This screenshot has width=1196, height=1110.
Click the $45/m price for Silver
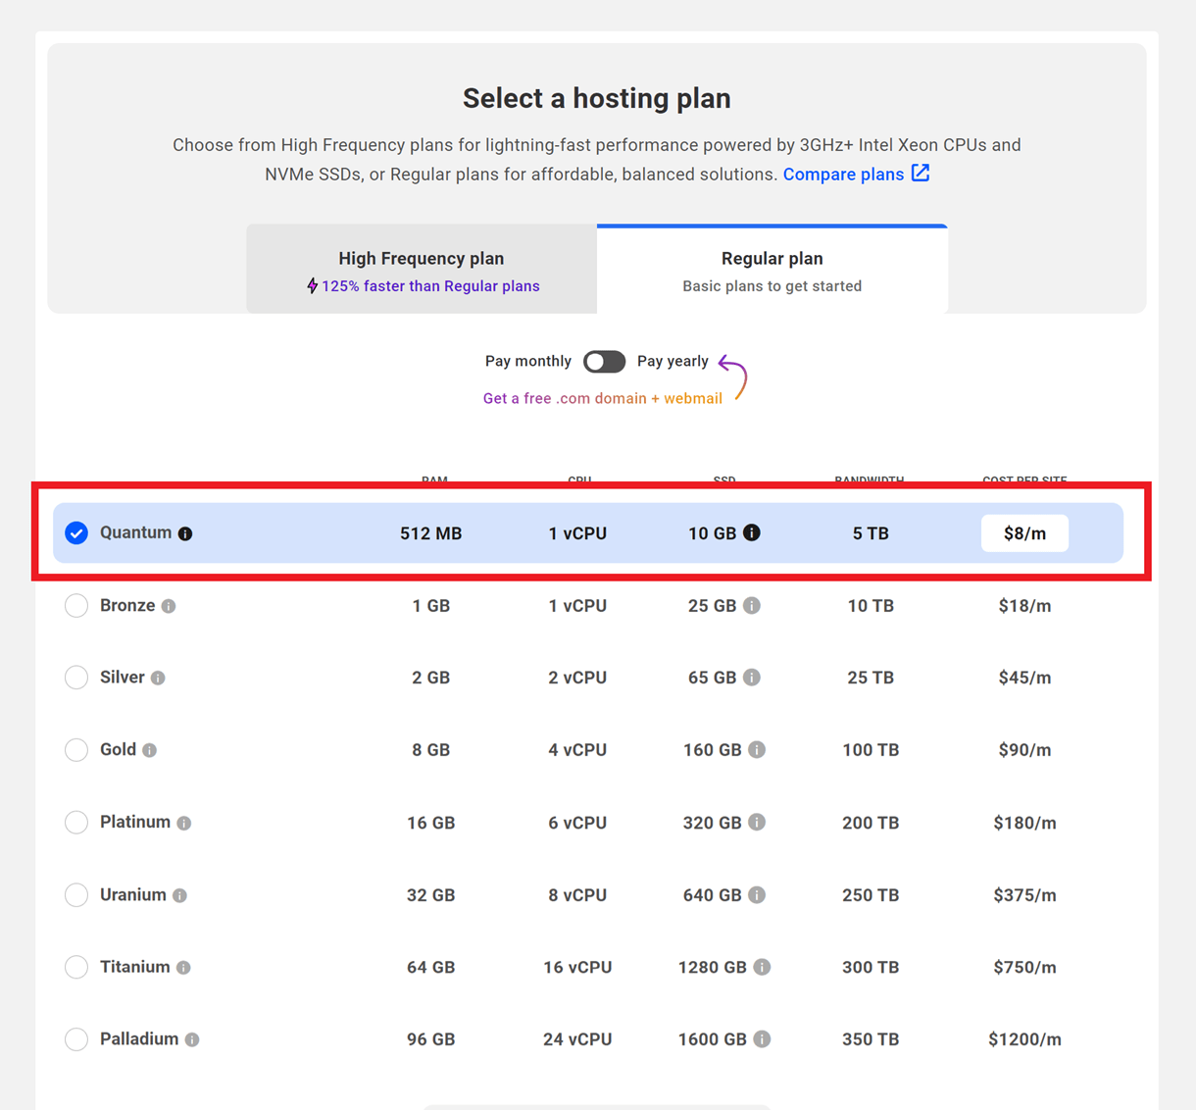(1024, 678)
